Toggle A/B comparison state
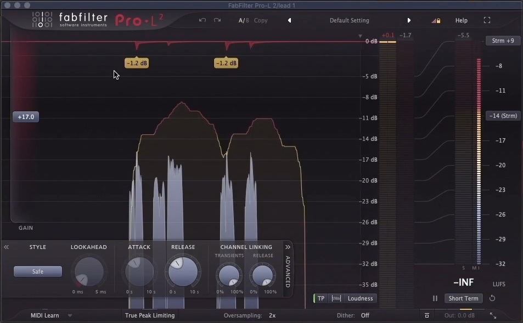This screenshot has width=523, height=323. 244,20
